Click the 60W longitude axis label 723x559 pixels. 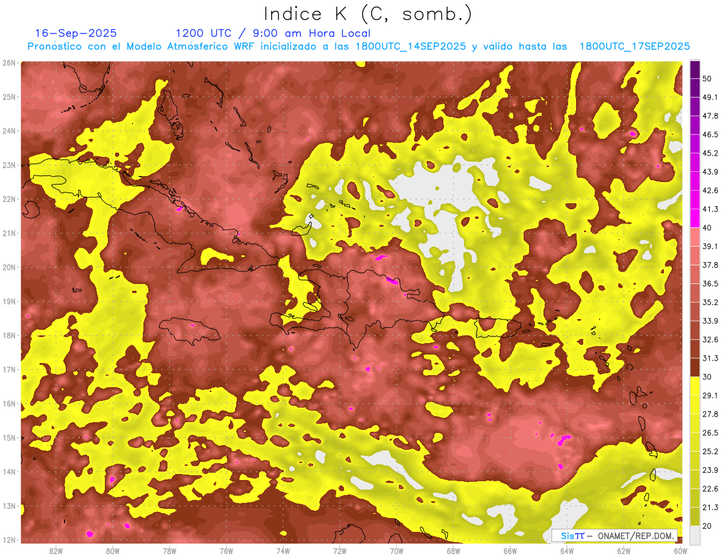(x=681, y=551)
